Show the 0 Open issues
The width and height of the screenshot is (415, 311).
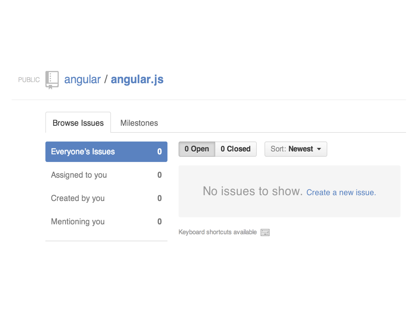(197, 149)
